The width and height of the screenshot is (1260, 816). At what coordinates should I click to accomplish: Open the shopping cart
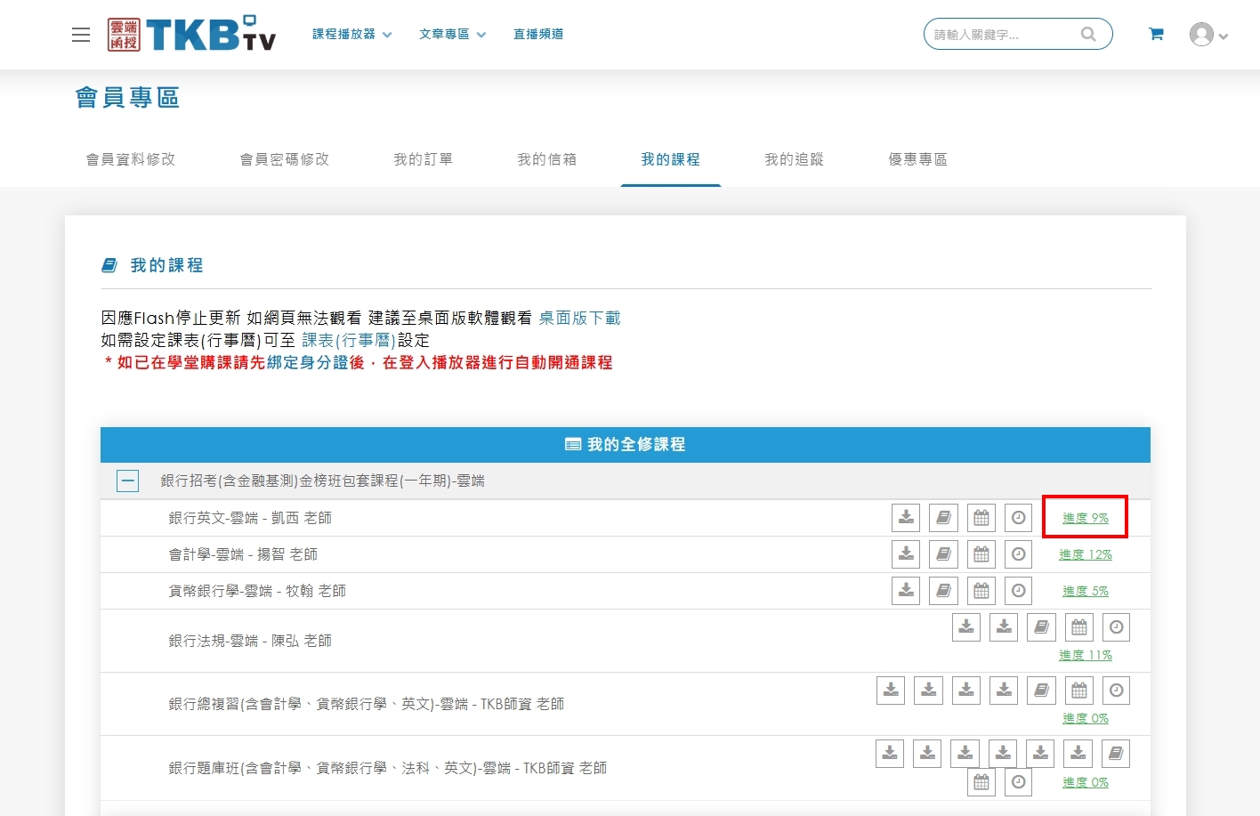point(1156,35)
